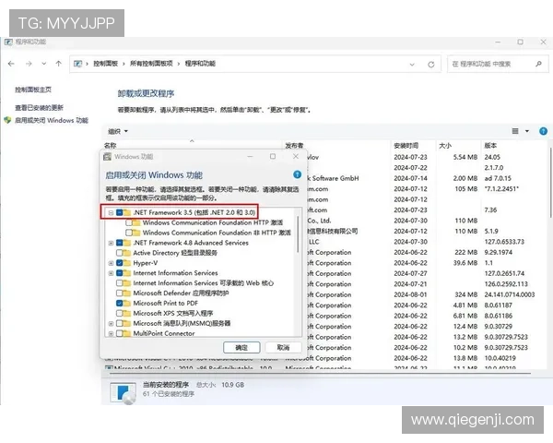Screen dimensions: 553x443
Task: Click the Hyper-V folder icon
Action: [x=126, y=263]
